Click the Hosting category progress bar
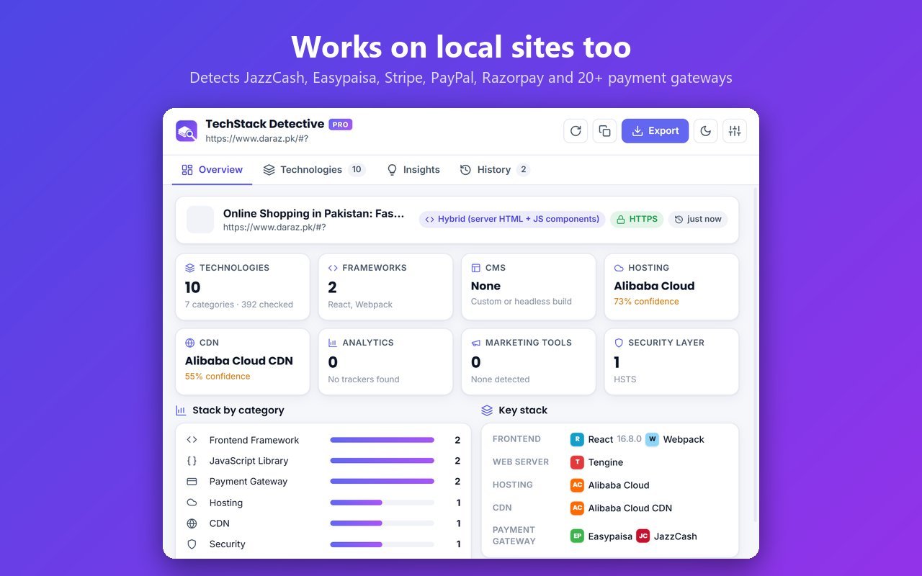This screenshot has width=922, height=576. (x=382, y=503)
